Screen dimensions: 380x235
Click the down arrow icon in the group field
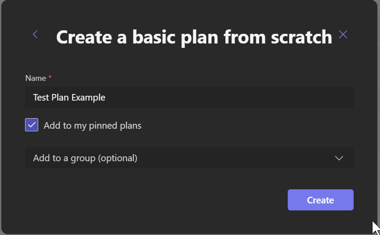coord(339,158)
